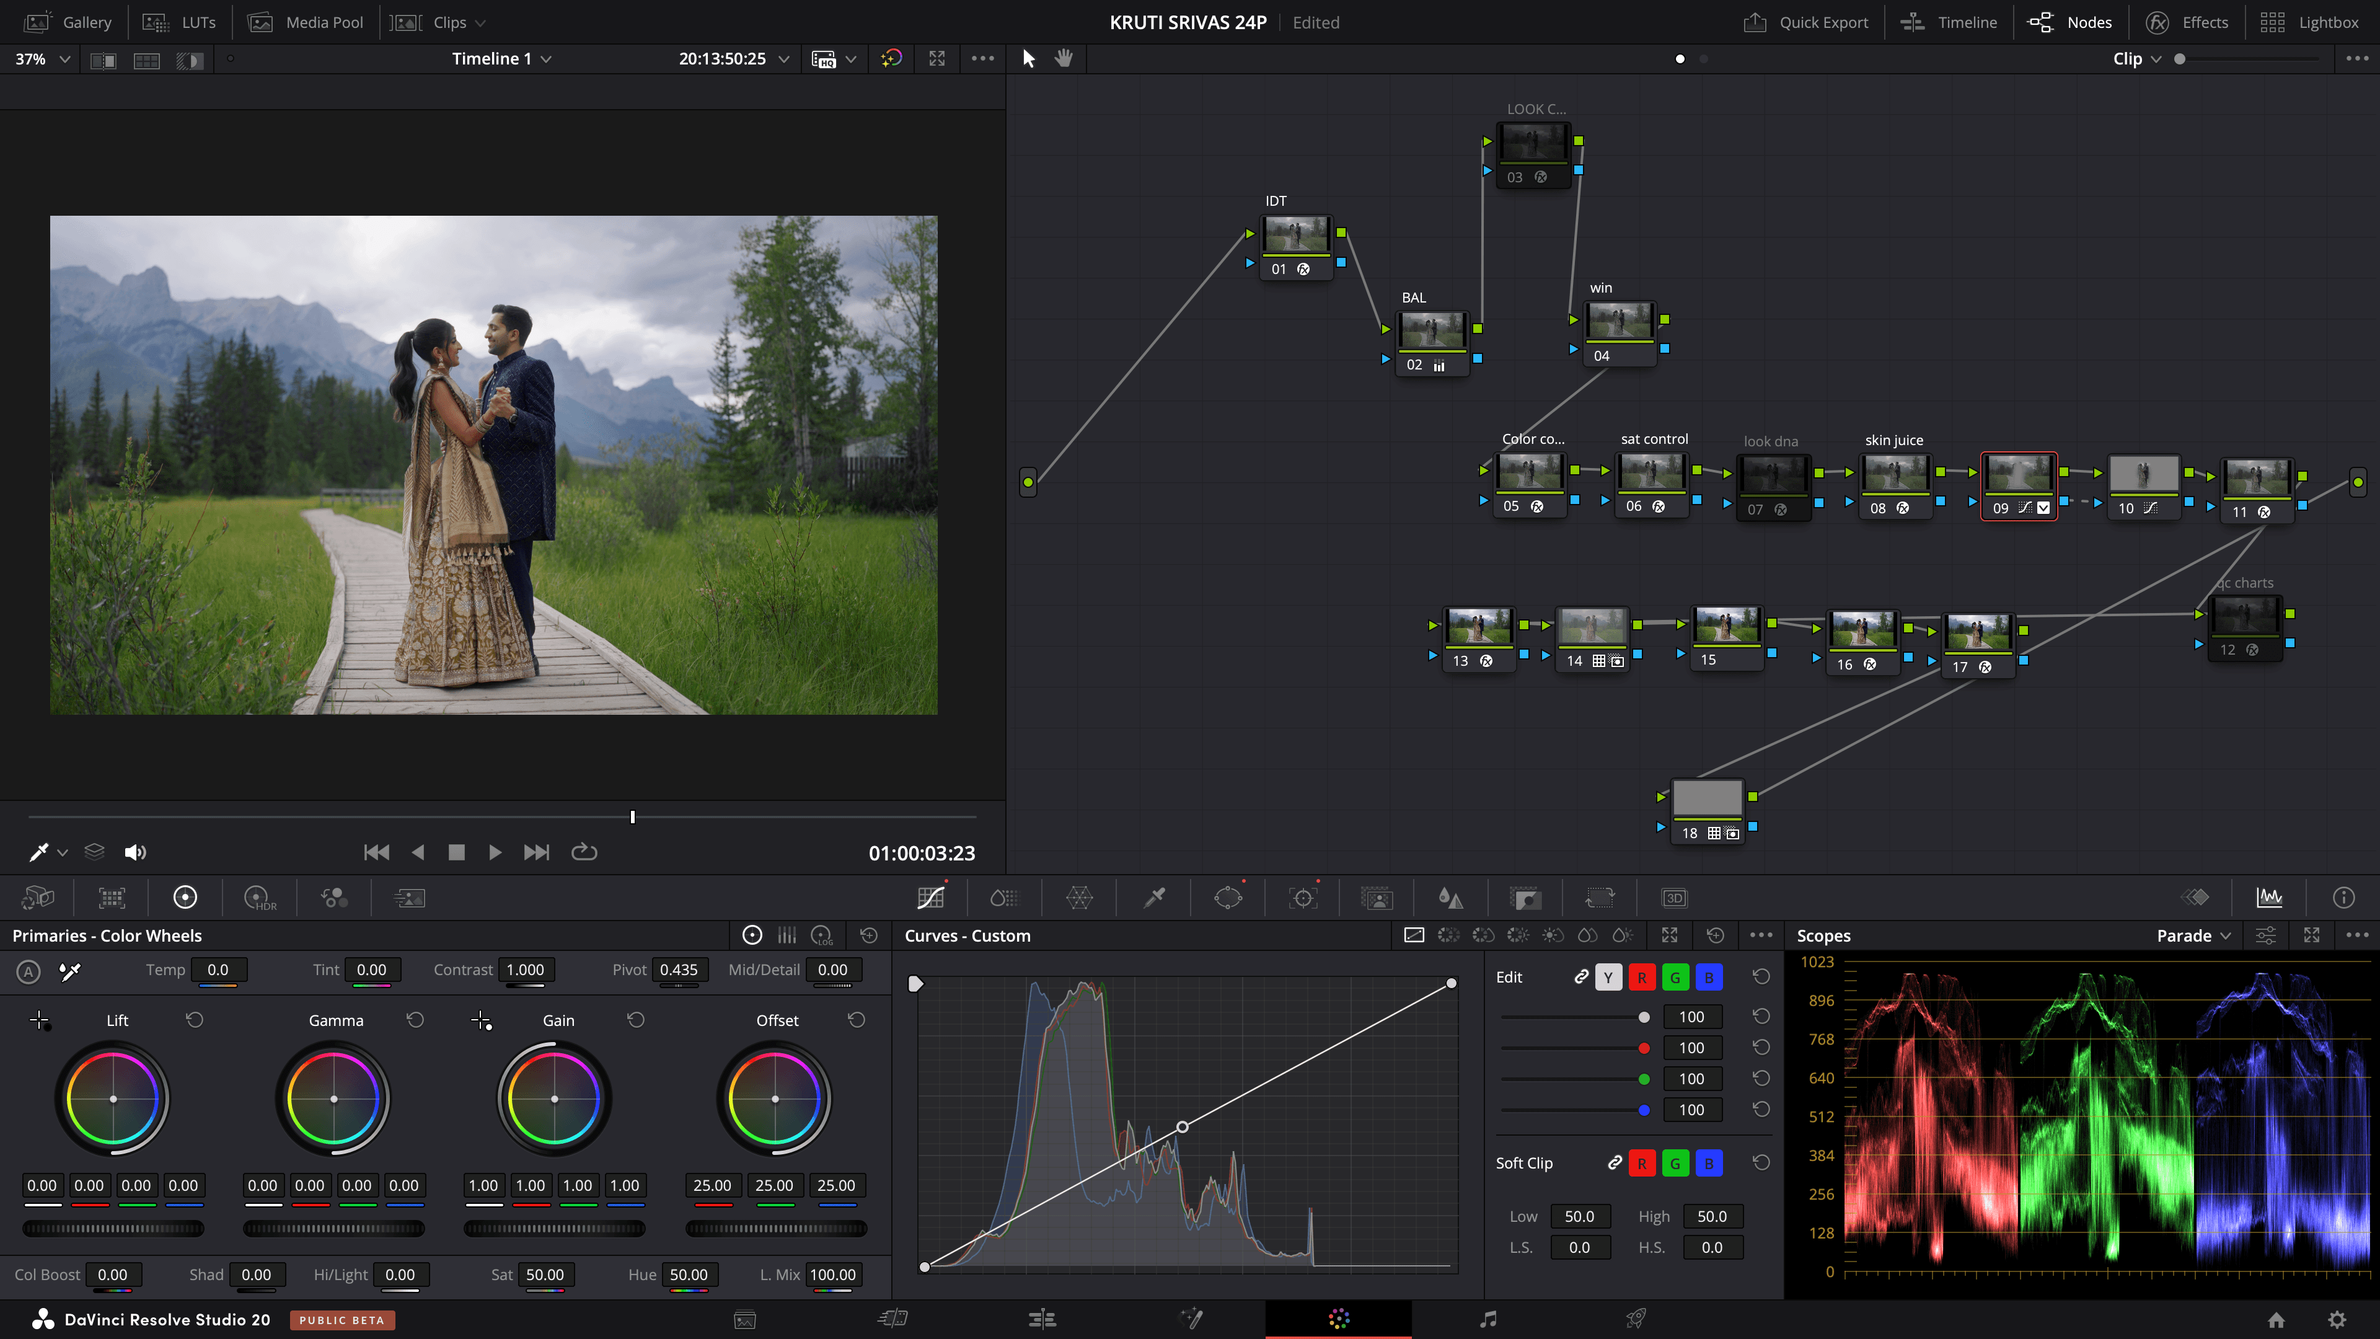
Task: Toggle Soft Clip channel link icon
Action: 1614,1162
